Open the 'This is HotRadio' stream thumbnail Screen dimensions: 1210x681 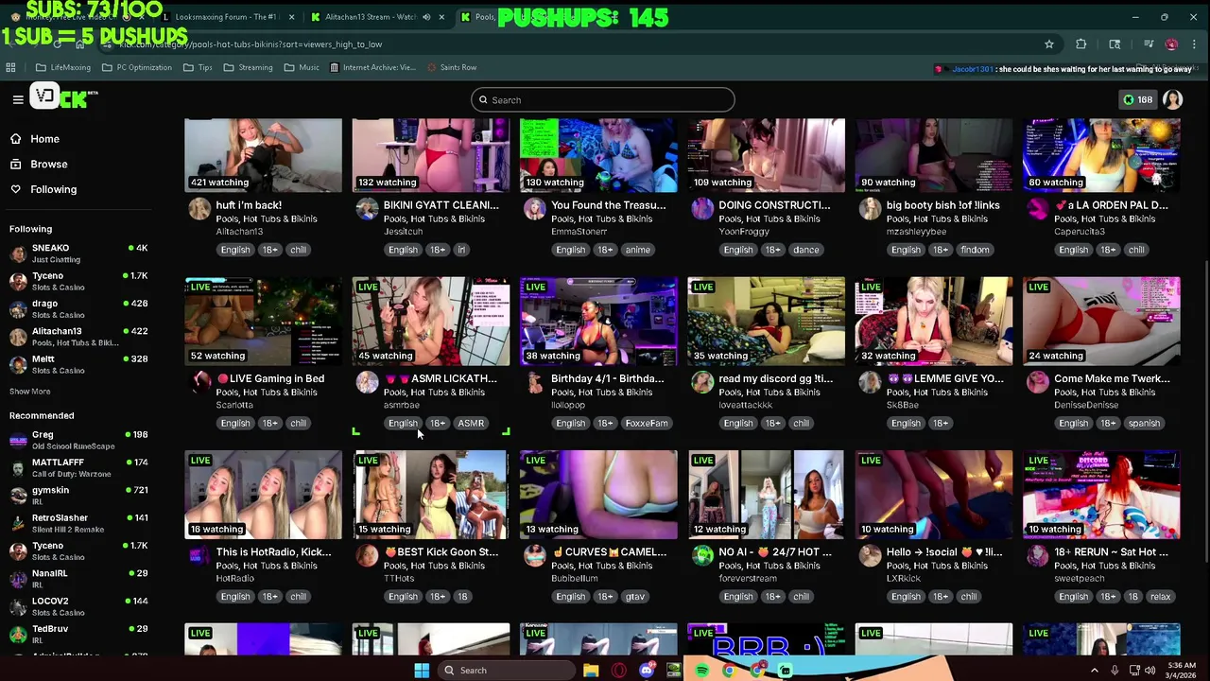click(x=263, y=495)
